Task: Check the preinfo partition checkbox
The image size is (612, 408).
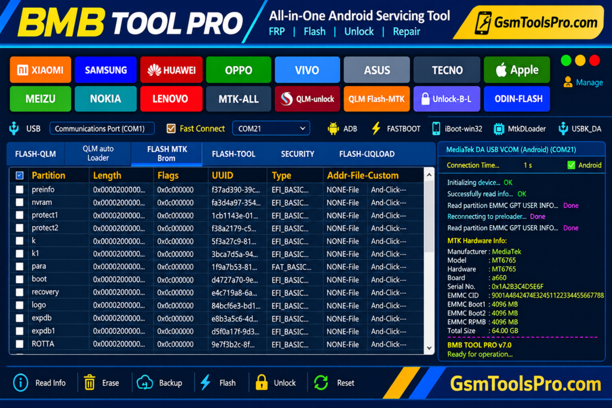Action: tap(20, 189)
